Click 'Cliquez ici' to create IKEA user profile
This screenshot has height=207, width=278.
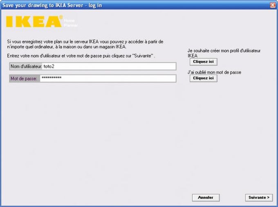pos(203,62)
